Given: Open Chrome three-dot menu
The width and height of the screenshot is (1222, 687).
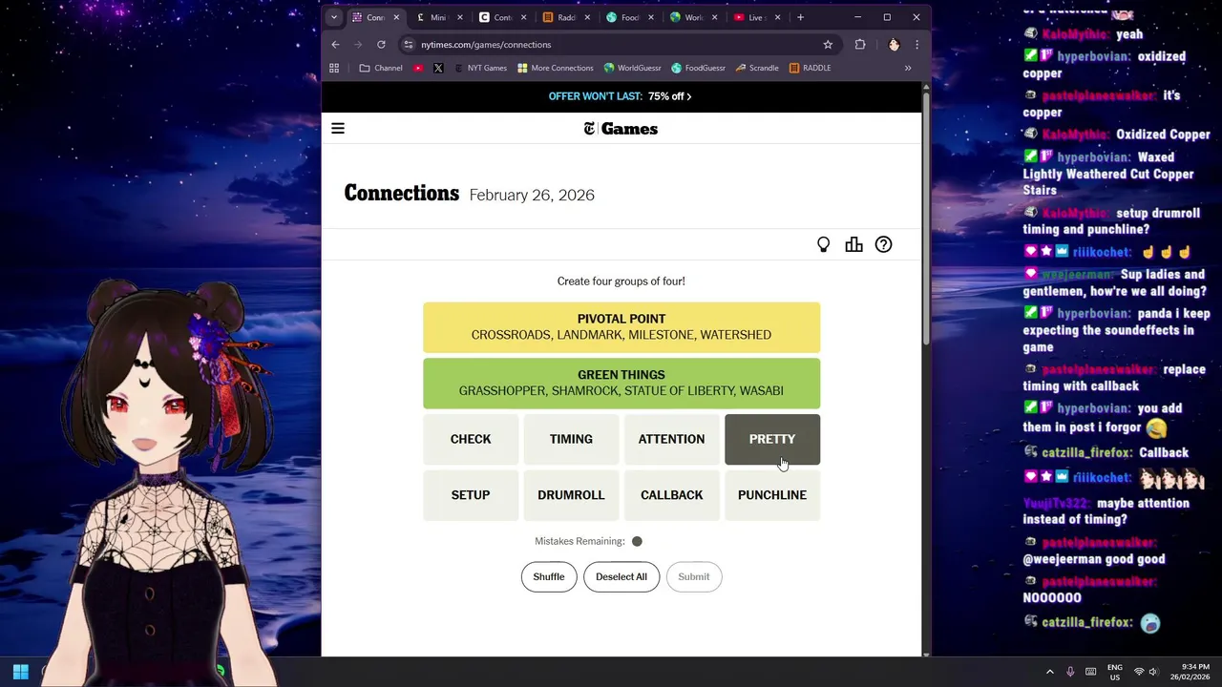Looking at the screenshot, I should (x=916, y=45).
